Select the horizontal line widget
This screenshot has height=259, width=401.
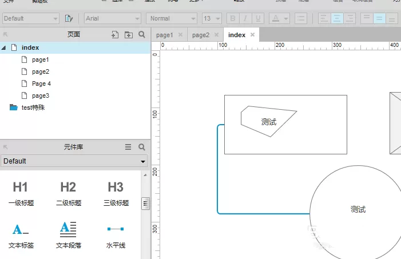tap(116, 235)
